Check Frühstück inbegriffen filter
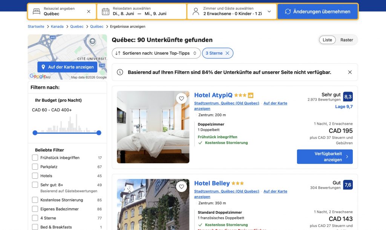 [x=35, y=158]
